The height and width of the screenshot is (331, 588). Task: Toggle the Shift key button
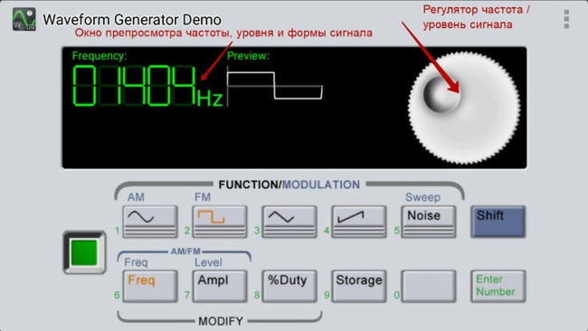click(498, 222)
